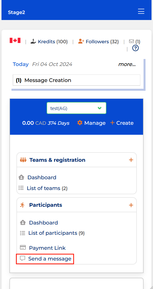Click the Kredits hand-dollar icon
Viewport: 153px width, 289px height.
tap(33, 41)
